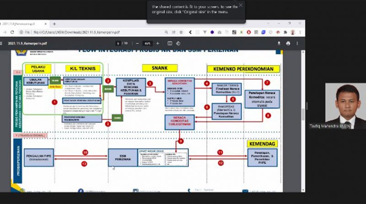This screenshot has height=204, width=366.
Task: Bookmark this page with star icon
Action: point(181,33)
